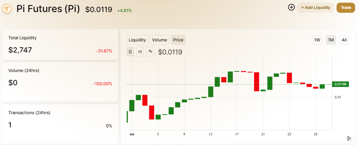The height and width of the screenshot is (145, 359).
Task: Select the Liquidity chart tab
Action: 137,40
